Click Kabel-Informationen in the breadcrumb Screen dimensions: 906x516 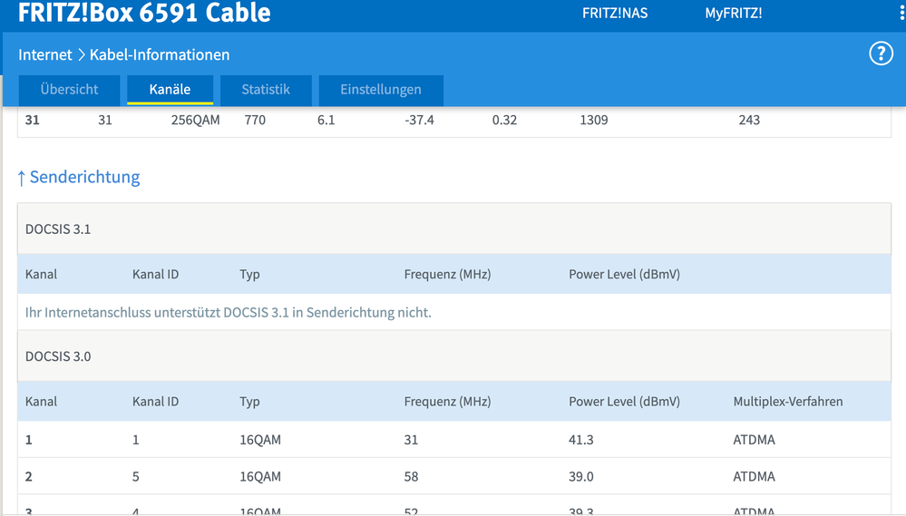[x=160, y=55]
